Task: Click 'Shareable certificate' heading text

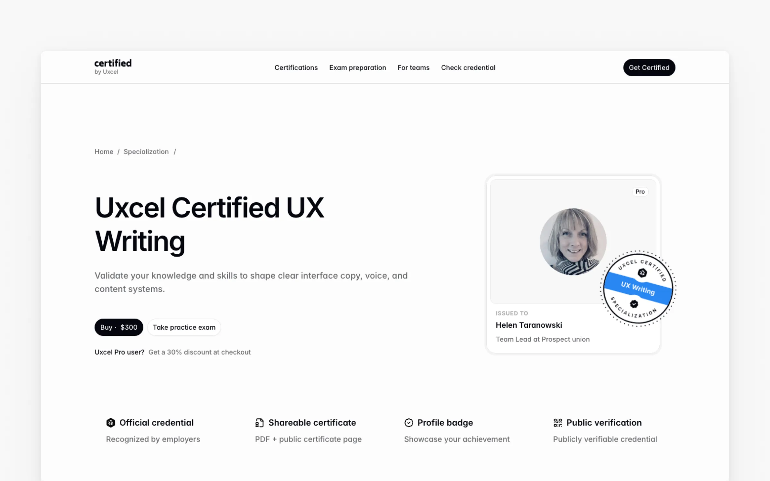Action: [312, 423]
